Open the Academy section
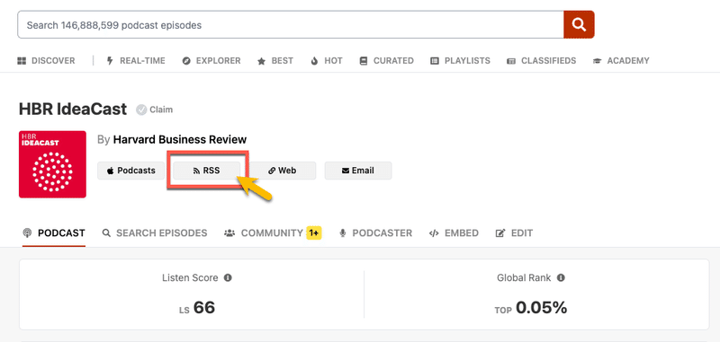Viewport: 720px width, 342px height. click(x=621, y=60)
